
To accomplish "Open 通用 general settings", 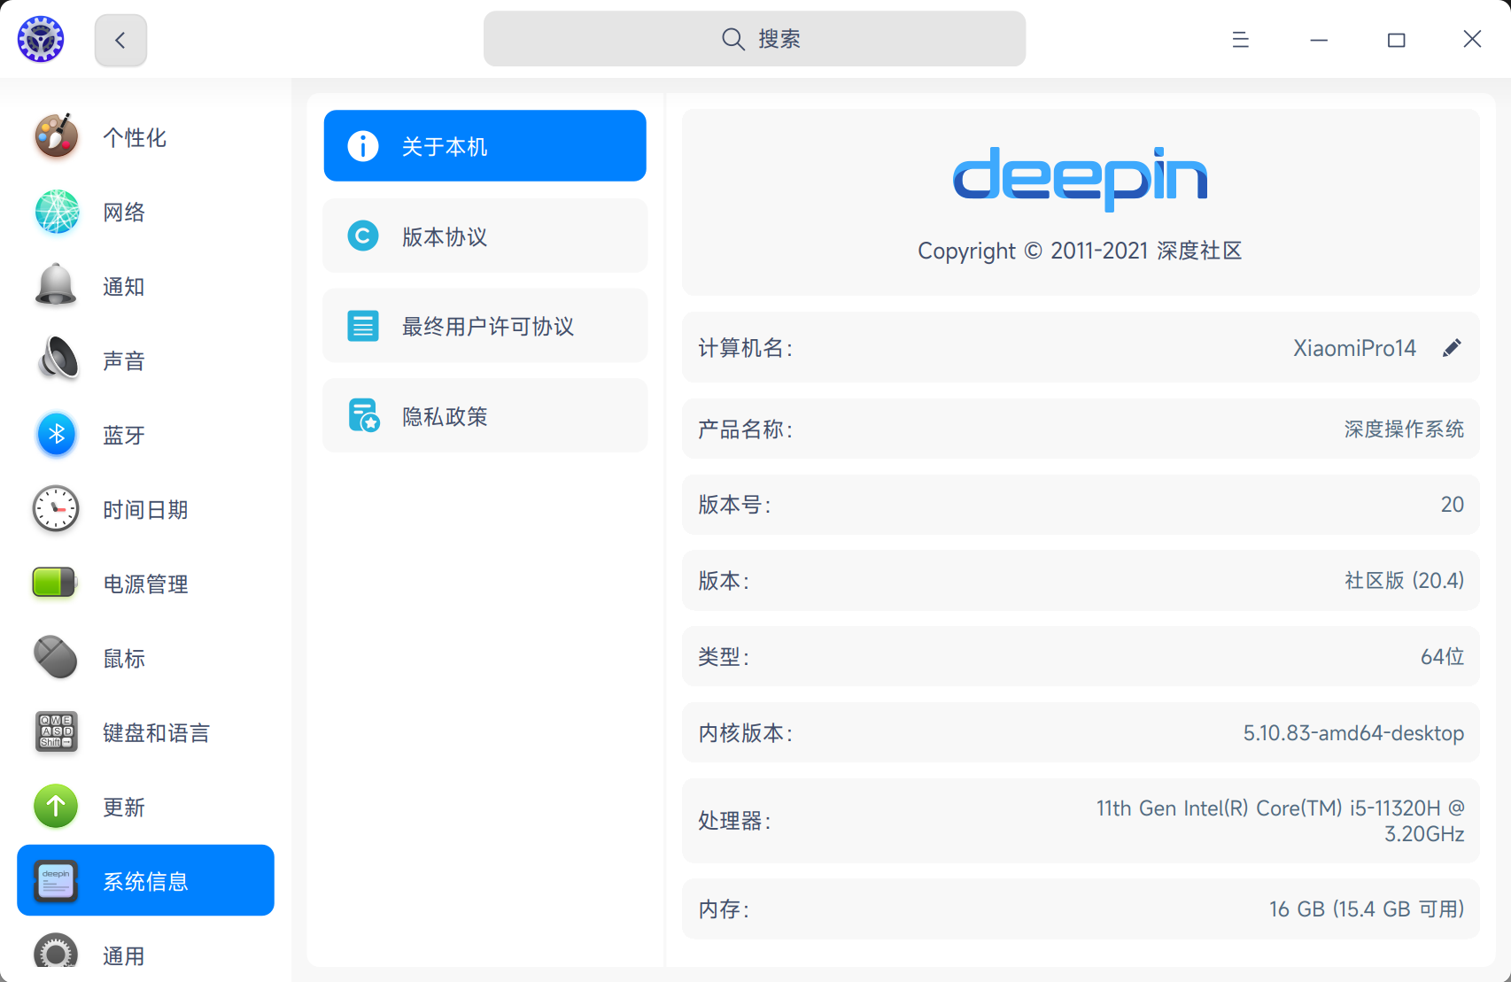I will (123, 955).
